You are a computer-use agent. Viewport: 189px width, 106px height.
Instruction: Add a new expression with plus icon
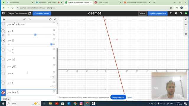[4, 19]
